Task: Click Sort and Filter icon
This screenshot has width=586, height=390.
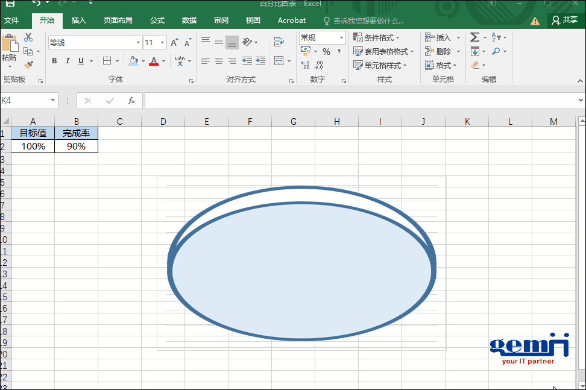Action: coord(496,37)
